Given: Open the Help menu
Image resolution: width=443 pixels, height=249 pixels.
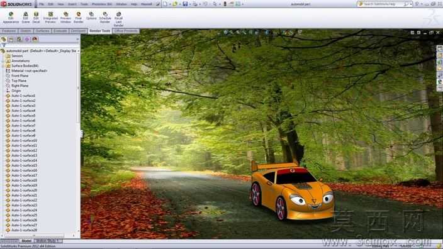Looking at the screenshot, I should tap(134, 4).
